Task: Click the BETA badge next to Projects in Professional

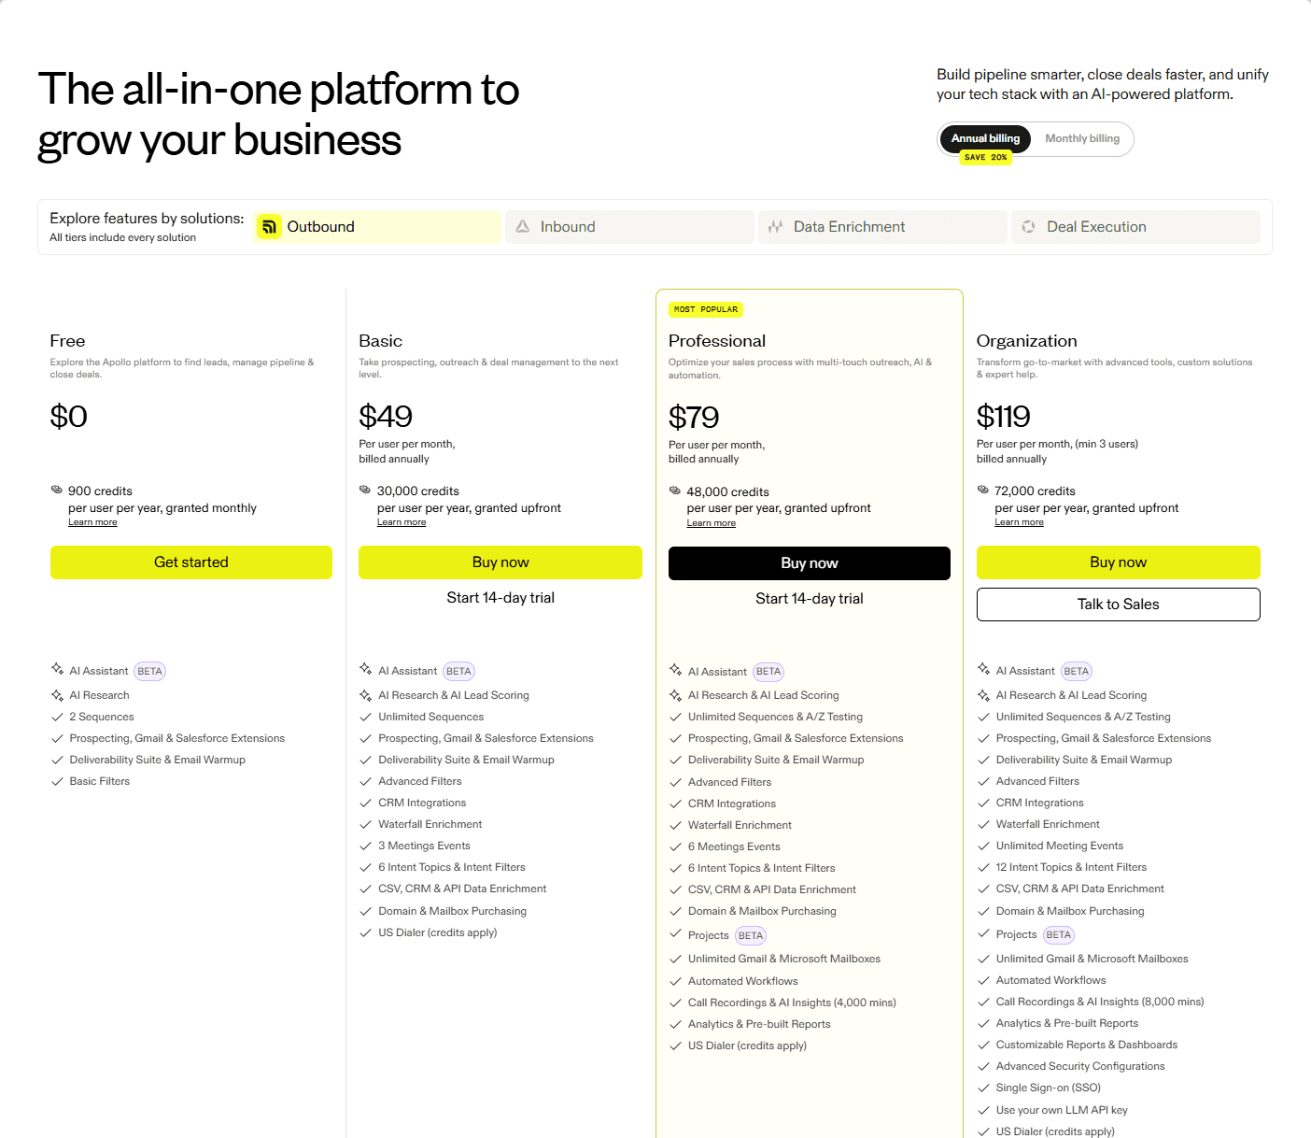Action: pos(750,934)
